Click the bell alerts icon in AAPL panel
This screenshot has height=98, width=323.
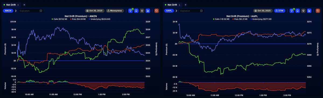(x=298, y=11)
